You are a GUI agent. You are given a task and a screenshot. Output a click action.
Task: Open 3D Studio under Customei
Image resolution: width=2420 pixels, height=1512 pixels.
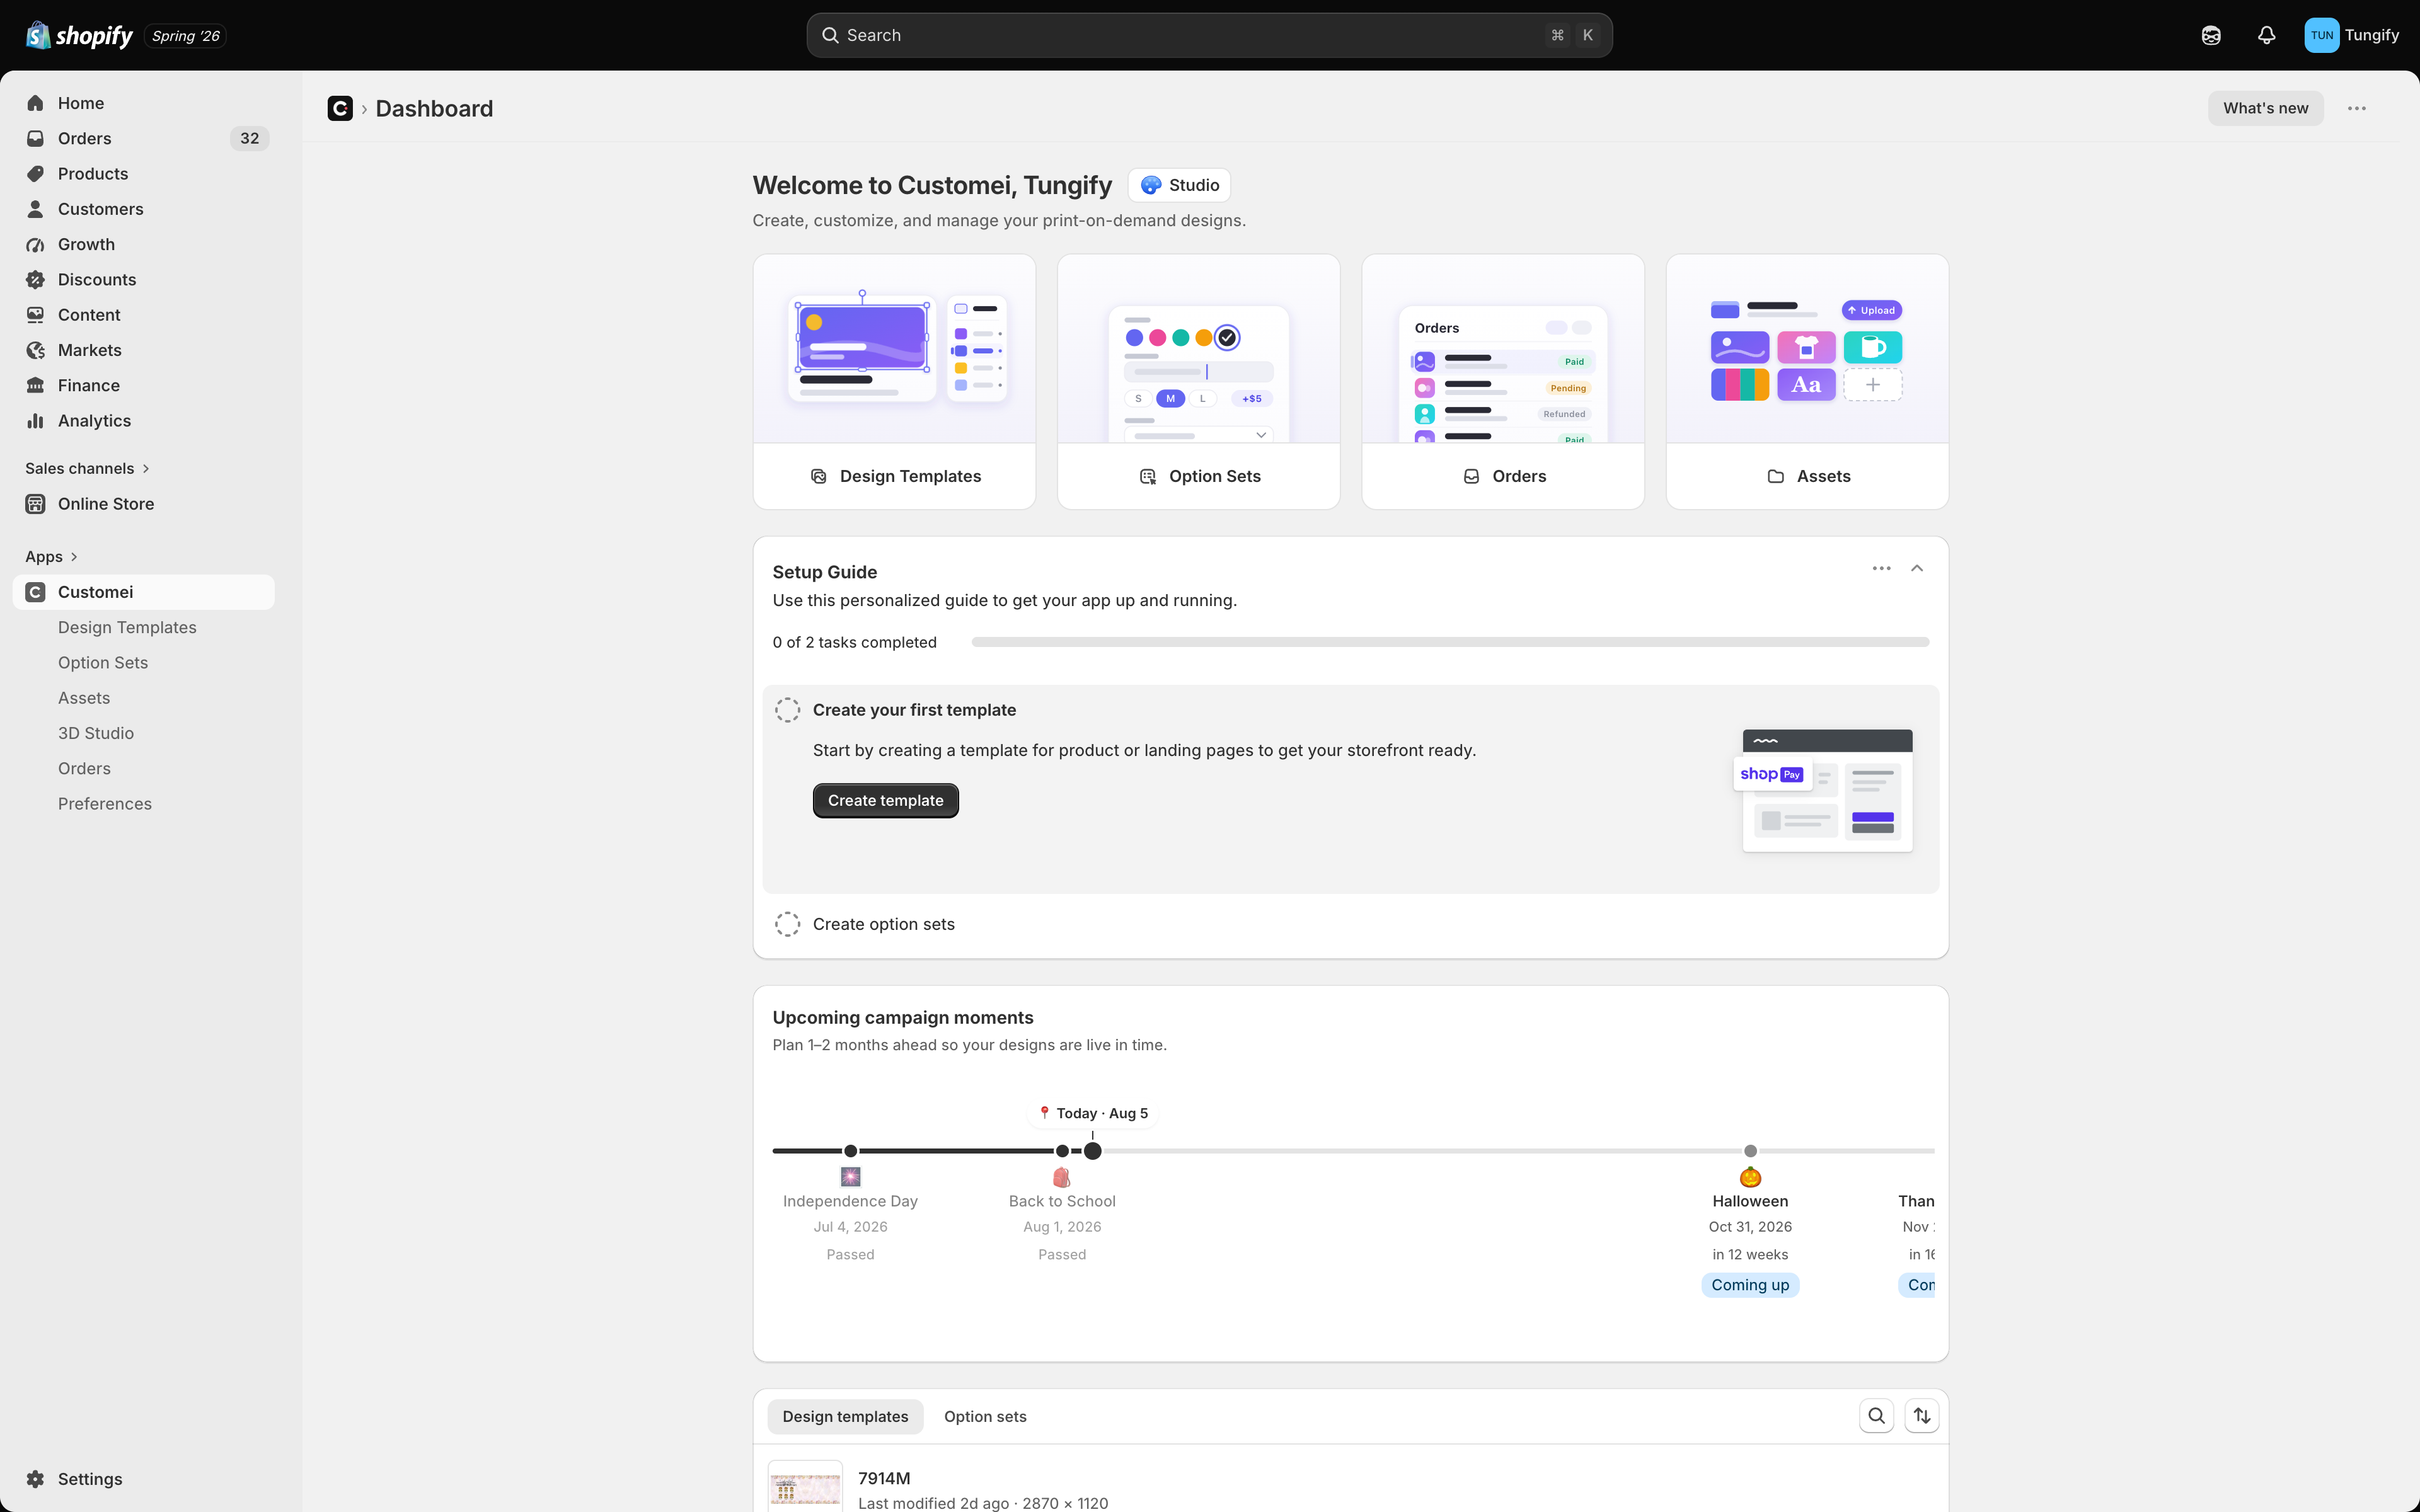click(96, 733)
